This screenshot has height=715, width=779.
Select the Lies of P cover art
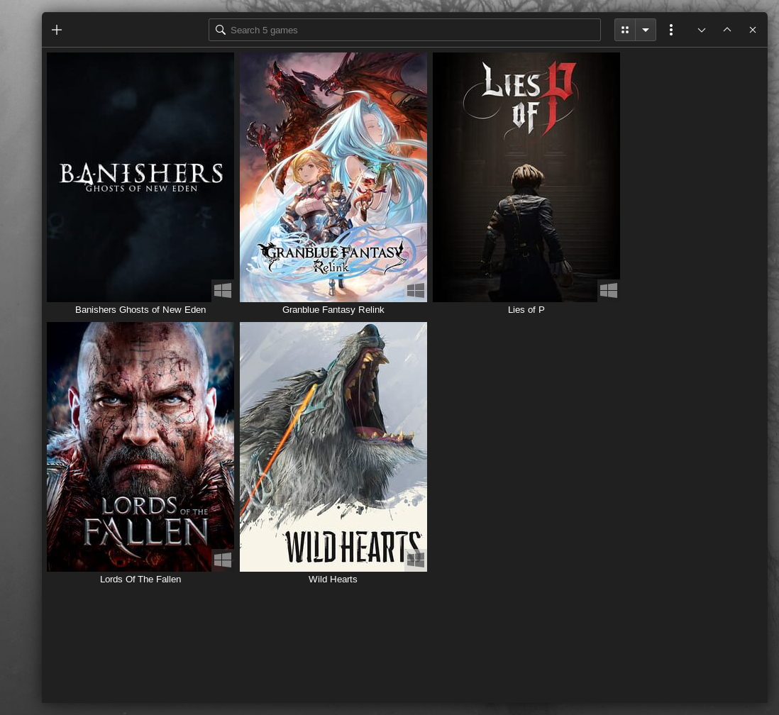tap(526, 177)
